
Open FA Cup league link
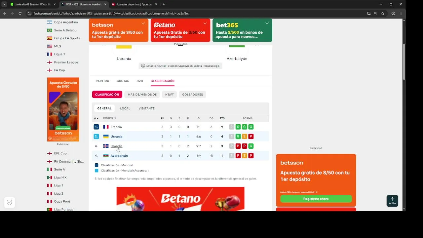tap(59, 70)
